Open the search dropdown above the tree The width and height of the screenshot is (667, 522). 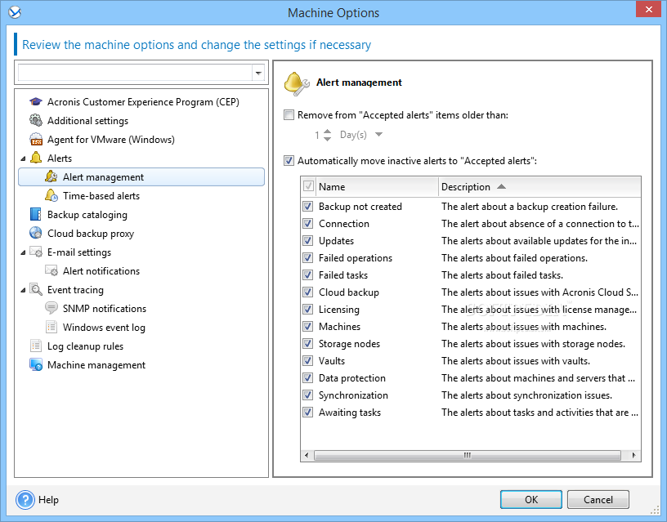tap(258, 74)
